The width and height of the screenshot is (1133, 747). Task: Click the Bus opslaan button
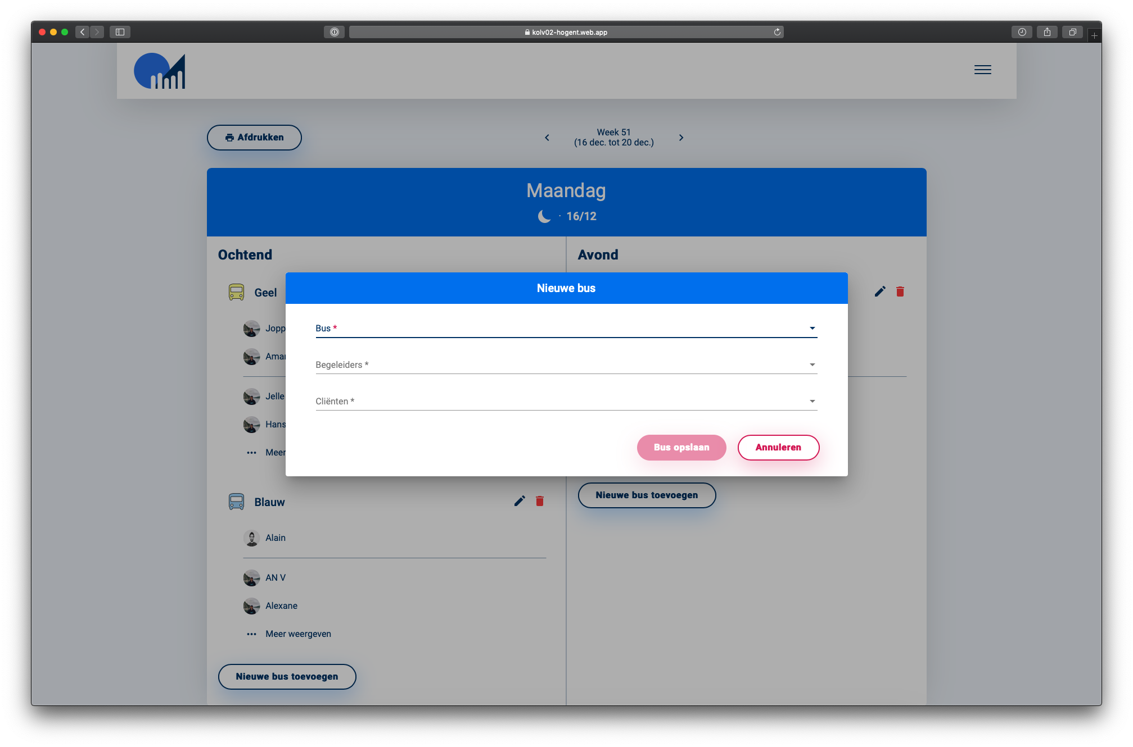(681, 448)
